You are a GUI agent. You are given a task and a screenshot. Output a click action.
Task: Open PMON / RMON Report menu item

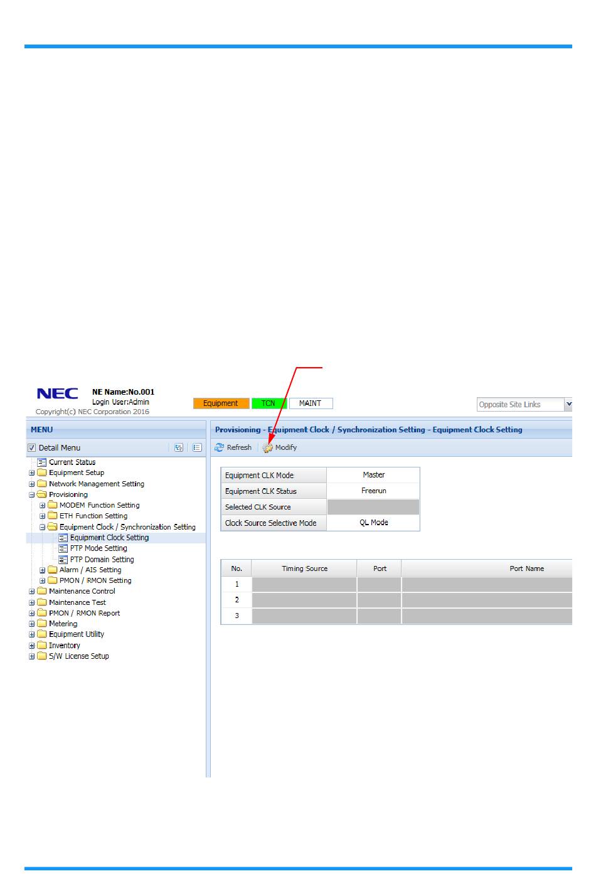point(85,613)
